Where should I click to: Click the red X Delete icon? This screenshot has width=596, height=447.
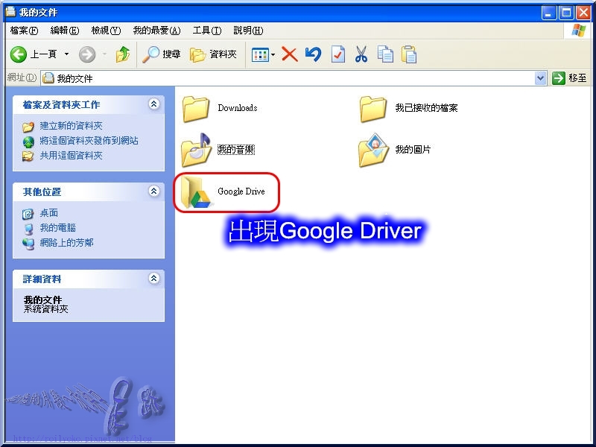290,54
